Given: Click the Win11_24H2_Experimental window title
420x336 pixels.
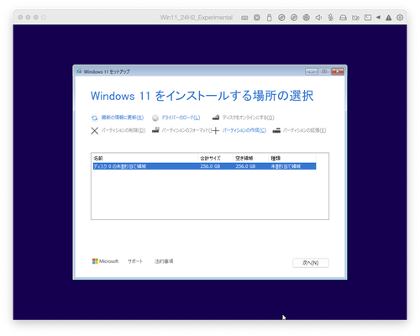Looking at the screenshot, I should pyautogui.click(x=197, y=18).
